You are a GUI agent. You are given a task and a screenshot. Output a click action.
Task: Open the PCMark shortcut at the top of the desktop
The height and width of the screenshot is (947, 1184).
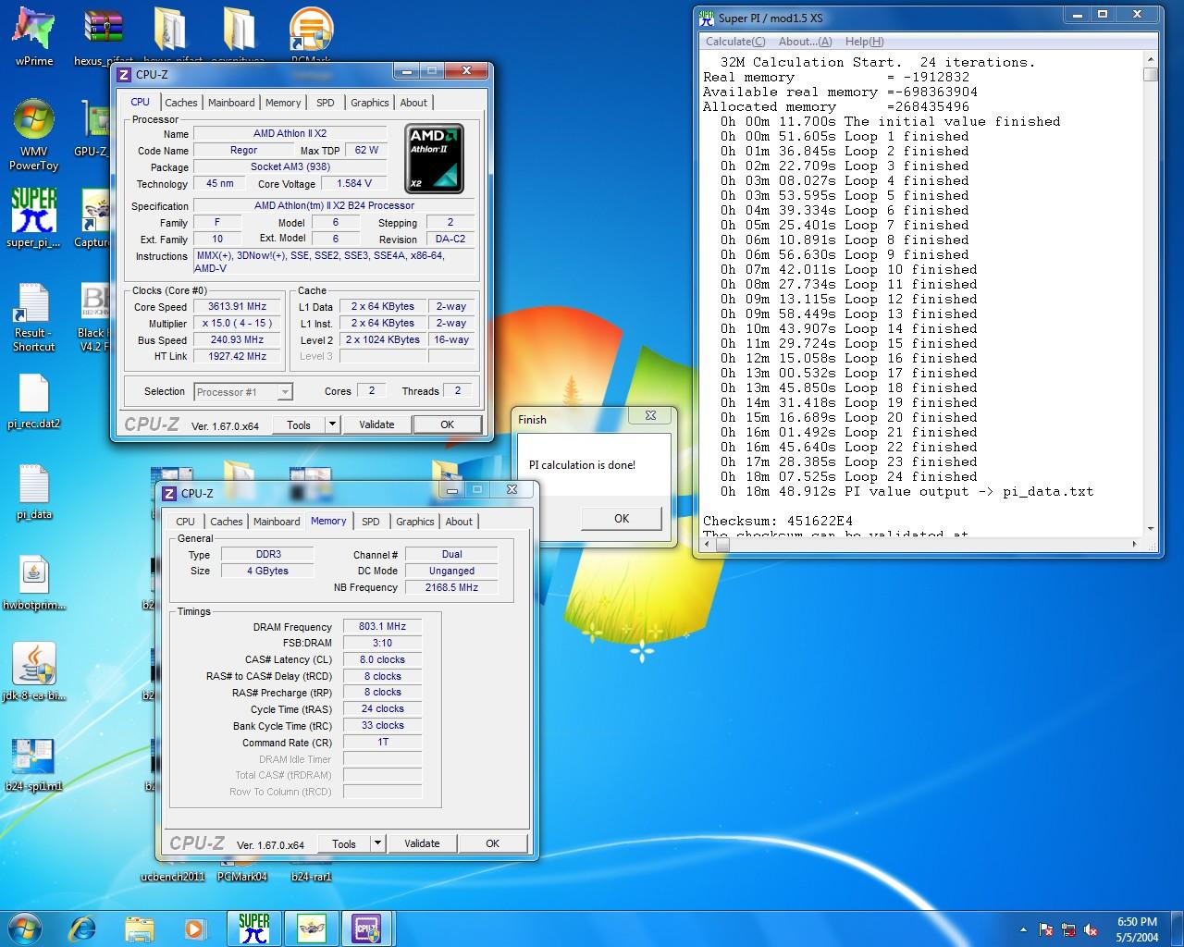(312, 37)
